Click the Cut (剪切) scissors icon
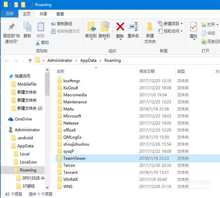Image resolution: width=220 pixels, height=198 pixels. pyautogui.click(x=37, y=43)
